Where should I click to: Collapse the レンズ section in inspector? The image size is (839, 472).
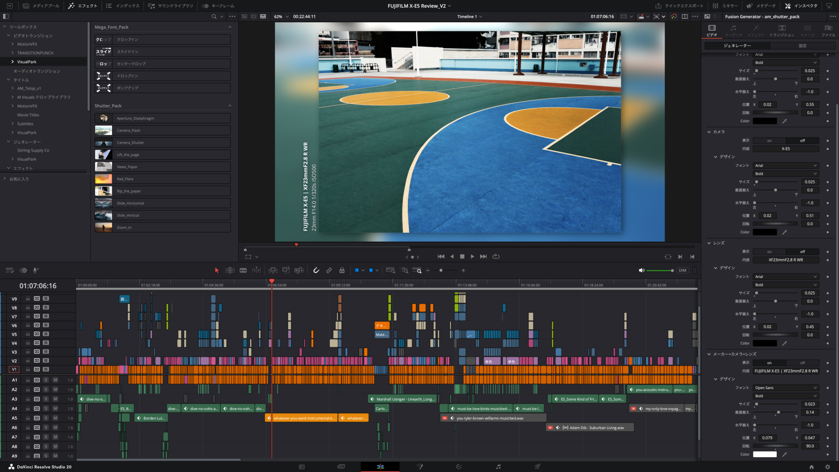click(x=709, y=243)
